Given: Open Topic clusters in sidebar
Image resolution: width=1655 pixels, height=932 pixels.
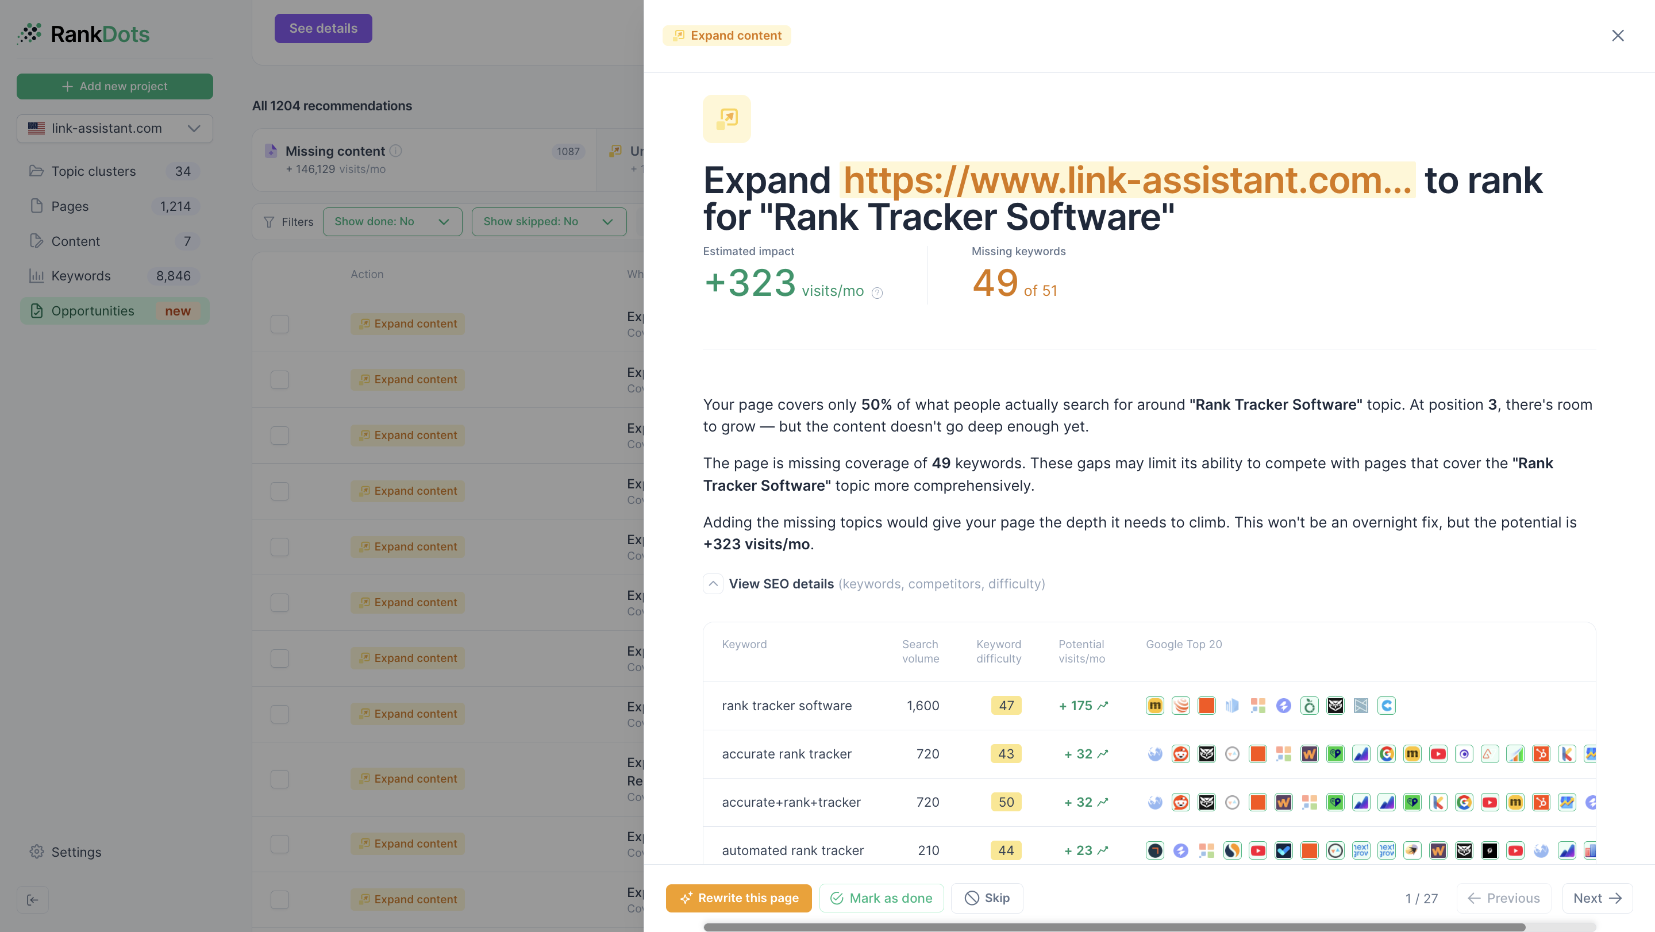Looking at the screenshot, I should [x=114, y=171].
